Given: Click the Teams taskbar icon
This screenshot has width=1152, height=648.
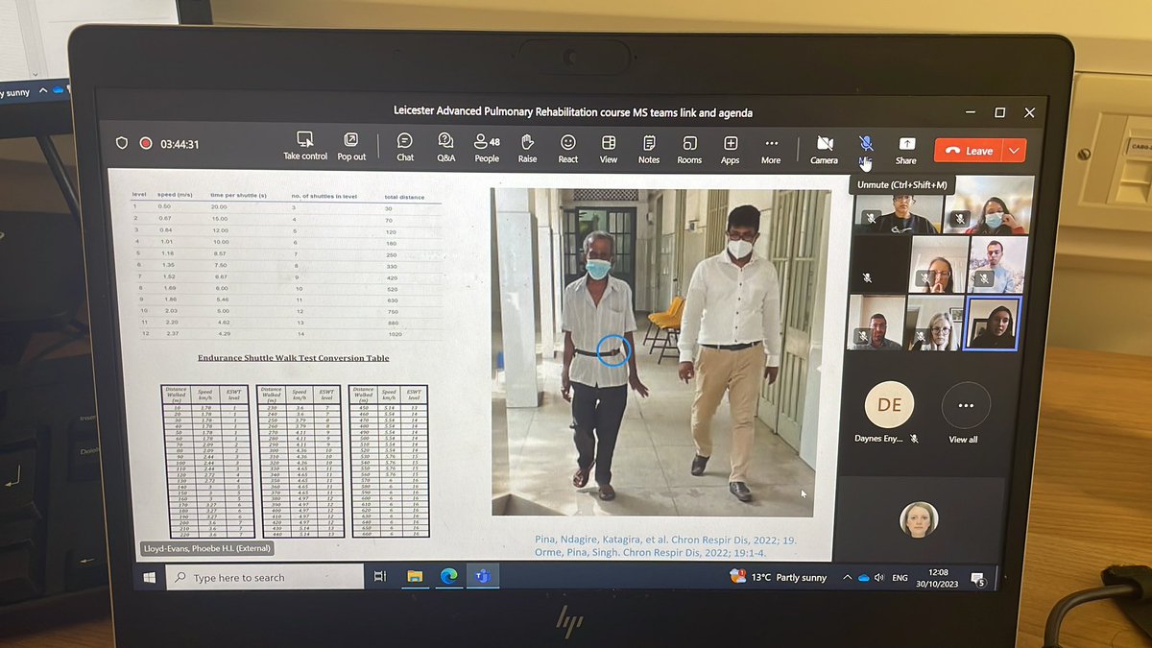Looking at the screenshot, I should click(x=482, y=577).
